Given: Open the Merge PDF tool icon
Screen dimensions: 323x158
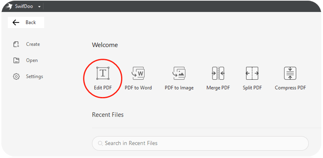Looking at the screenshot, I should pyautogui.click(x=218, y=73).
